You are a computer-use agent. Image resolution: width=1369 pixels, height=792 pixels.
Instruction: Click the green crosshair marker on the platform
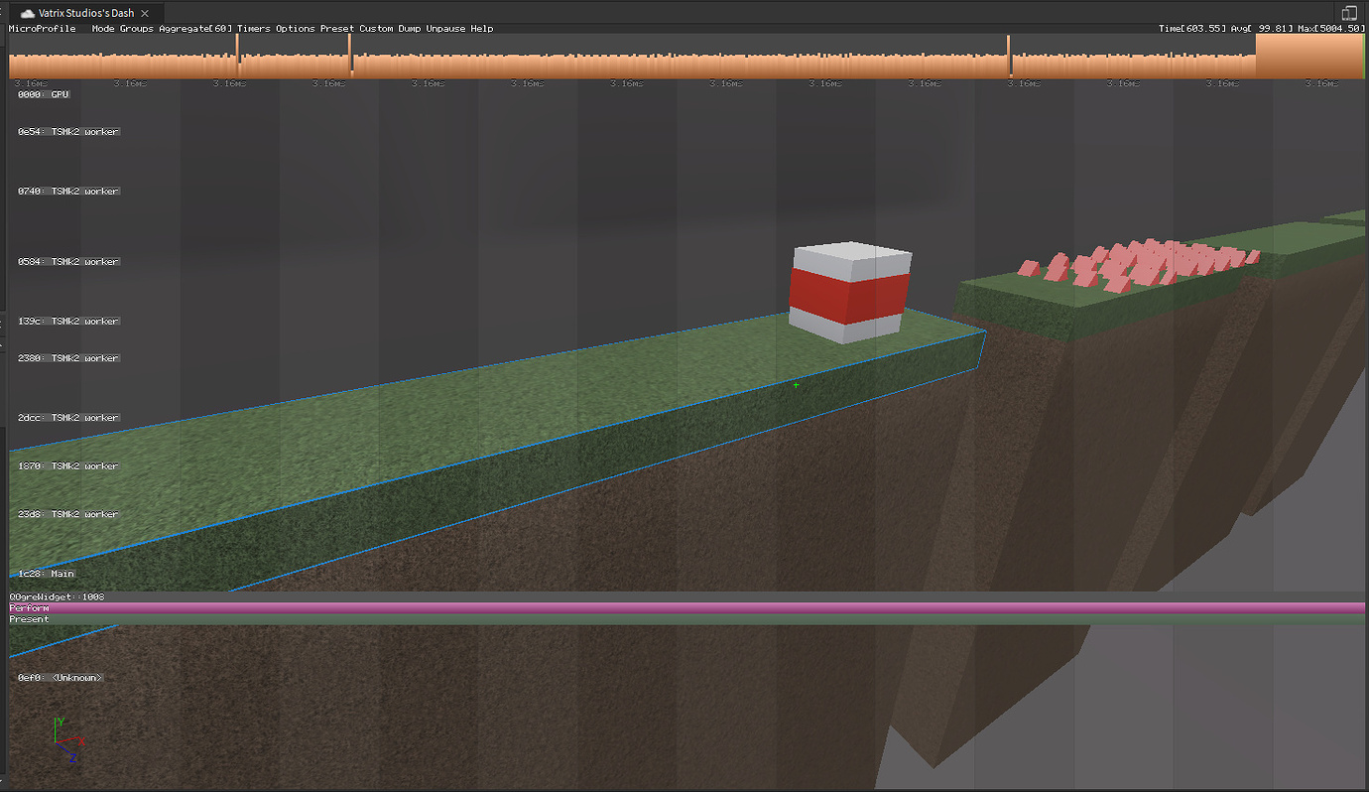tap(796, 385)
